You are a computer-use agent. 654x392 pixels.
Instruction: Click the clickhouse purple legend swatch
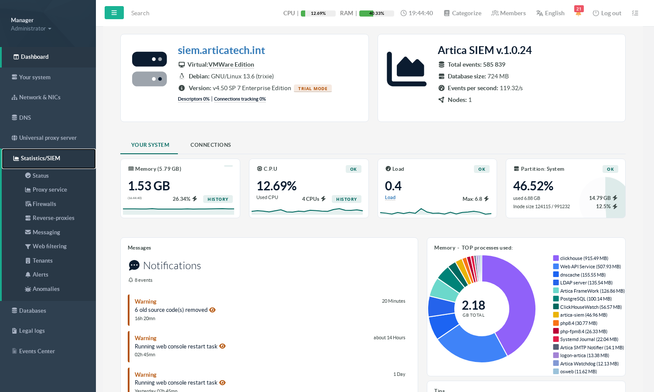556,258
